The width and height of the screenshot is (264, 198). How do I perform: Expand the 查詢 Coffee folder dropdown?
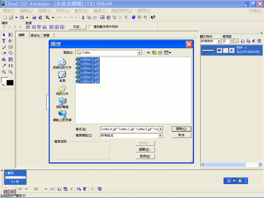[140, 52]
